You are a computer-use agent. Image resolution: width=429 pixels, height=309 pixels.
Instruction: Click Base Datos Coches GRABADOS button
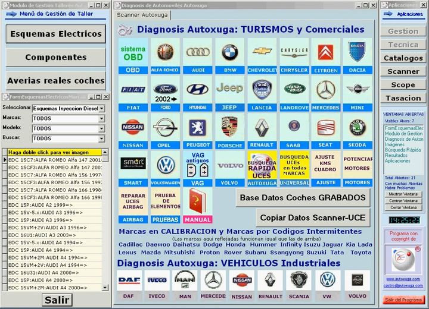tap(303, 198)
